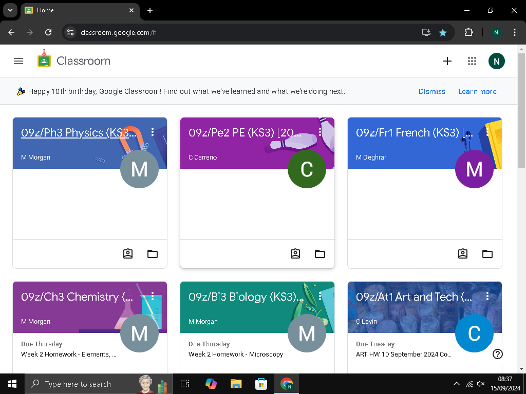Open the Chrome profile N button
Viewport: 526px width, 394px height.
(x=496, y=32)
